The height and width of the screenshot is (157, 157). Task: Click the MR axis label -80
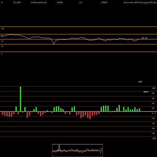[153, 133]
